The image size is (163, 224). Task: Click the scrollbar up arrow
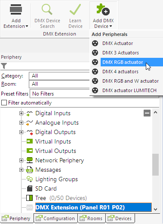point(155,113)
